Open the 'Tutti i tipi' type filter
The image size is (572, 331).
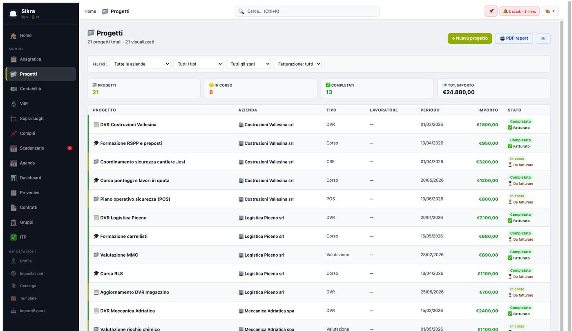(x=198, y=64)
